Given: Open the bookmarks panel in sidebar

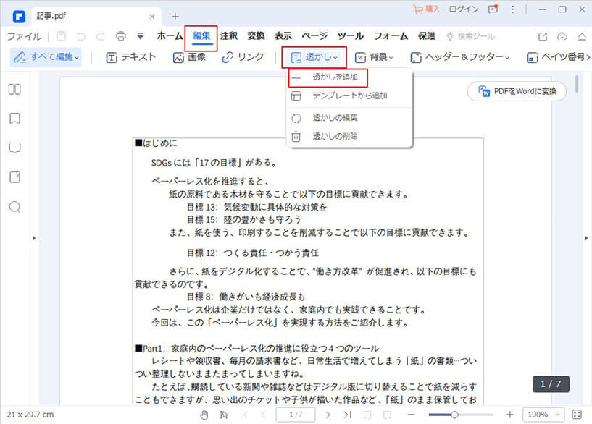Looking at the screenshot, I should 14,119.
